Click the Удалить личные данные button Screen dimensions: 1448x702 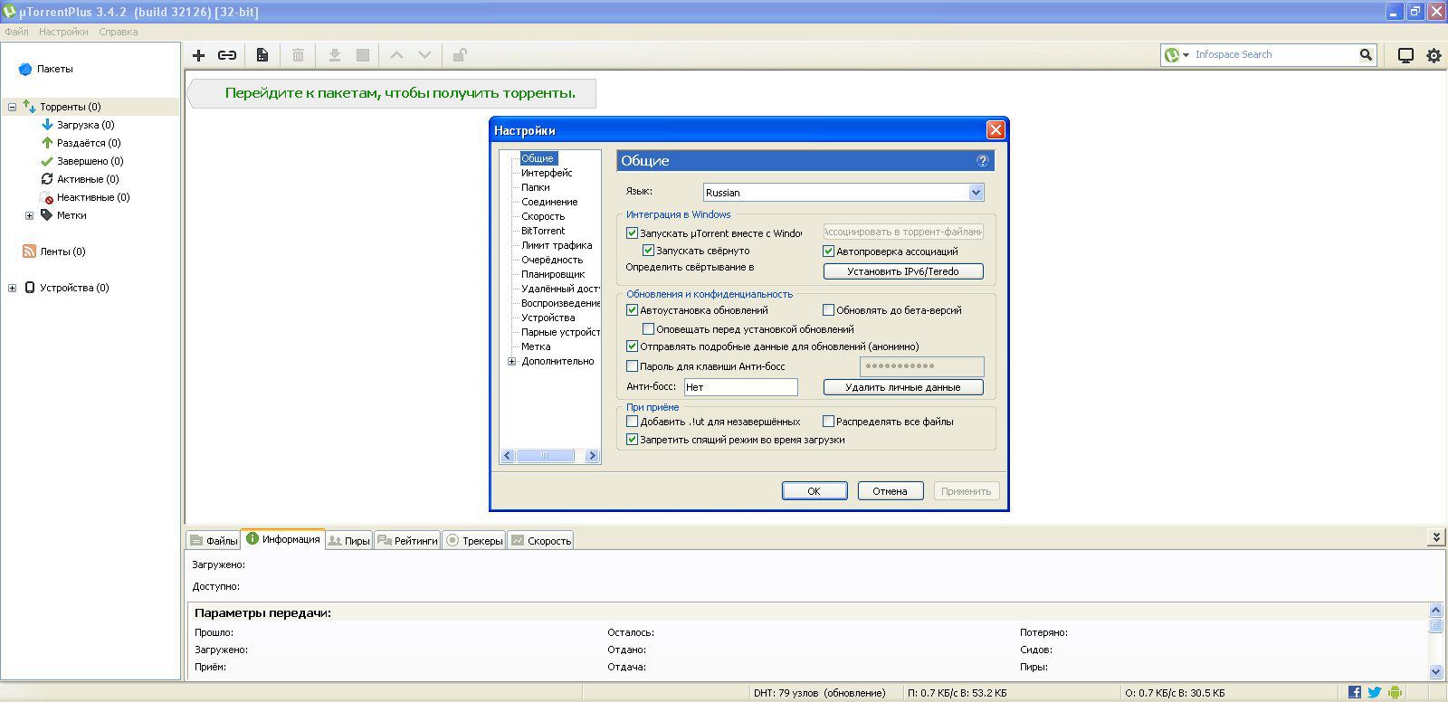[903, 387]
